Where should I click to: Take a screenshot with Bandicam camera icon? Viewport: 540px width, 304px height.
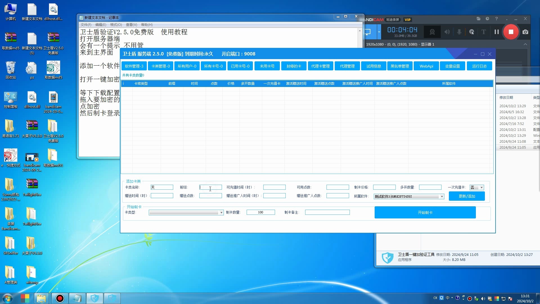[x=525, y=32]
